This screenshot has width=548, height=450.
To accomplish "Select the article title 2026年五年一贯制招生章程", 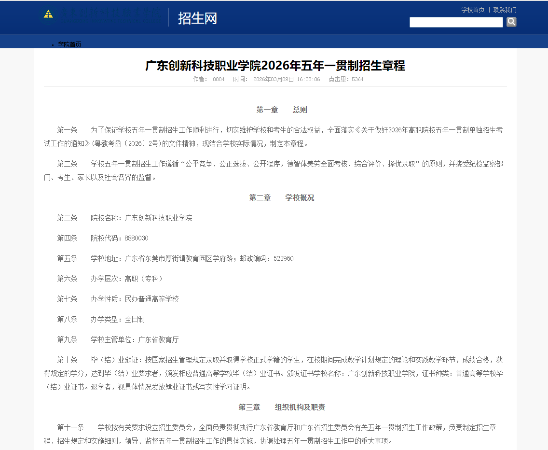I will [x=274, y=66].
